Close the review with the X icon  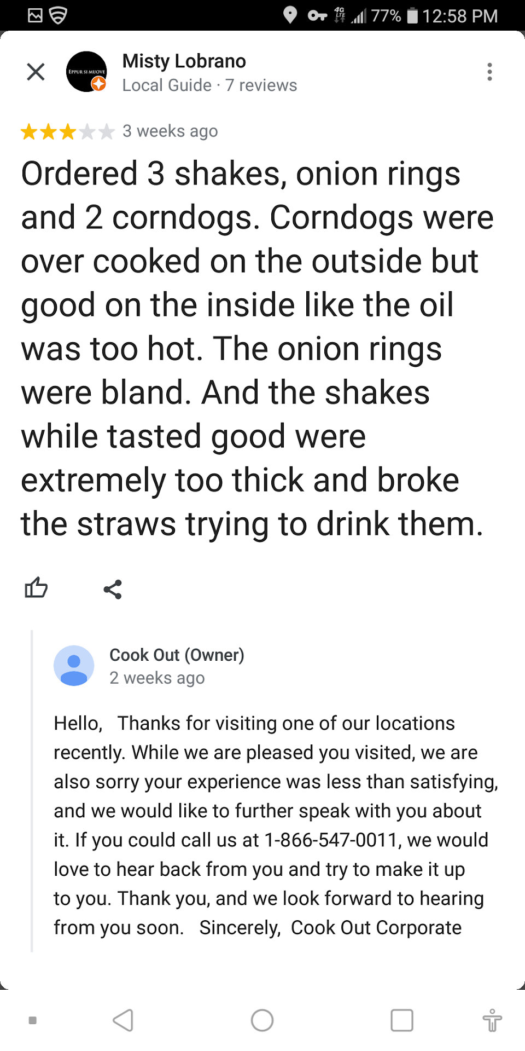(x=36, y=72)
